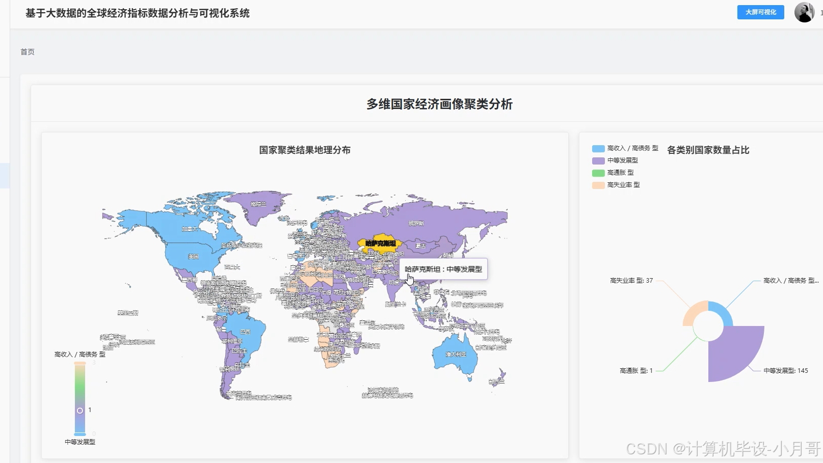Image resolution: width=823 pixels, height=463 pixels.
Task: Click the 高失业率 型: 37 pie label
Action: (x=631, y=281)
